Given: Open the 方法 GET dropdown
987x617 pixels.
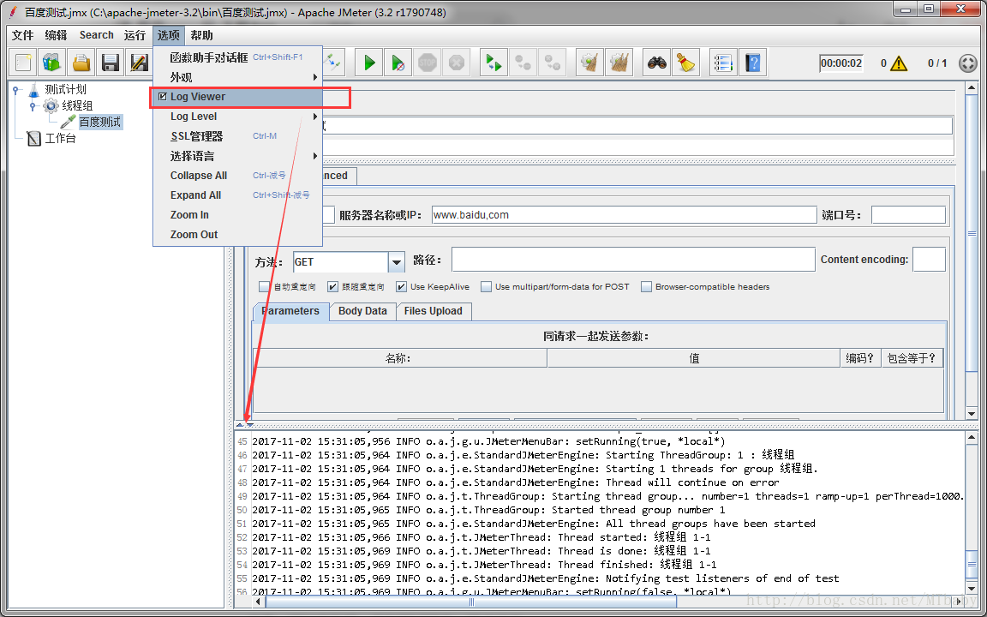Looking at the screenshot, I should click(x=396, y=262).
